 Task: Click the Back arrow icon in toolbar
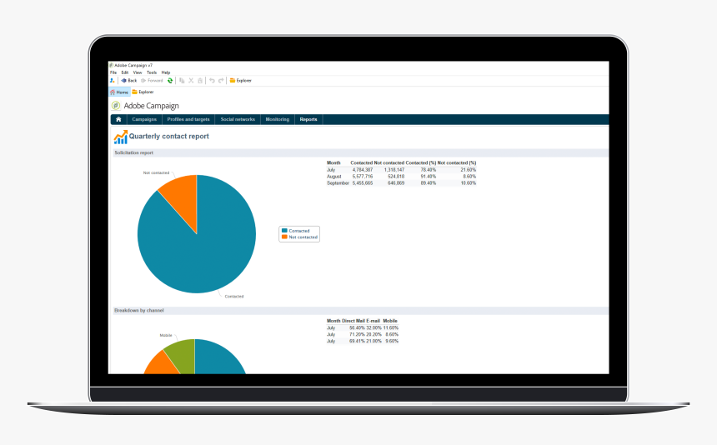pos(123,80)
